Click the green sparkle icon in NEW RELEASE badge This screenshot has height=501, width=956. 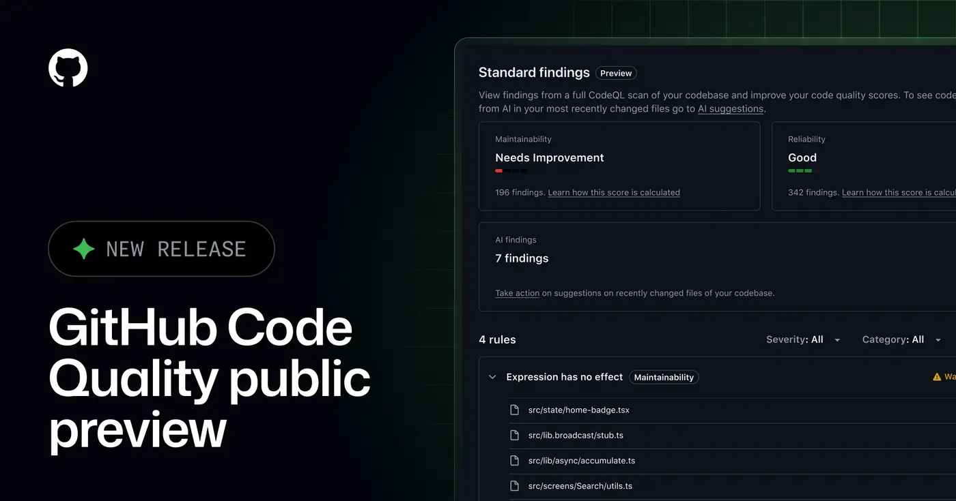point(83,248)
